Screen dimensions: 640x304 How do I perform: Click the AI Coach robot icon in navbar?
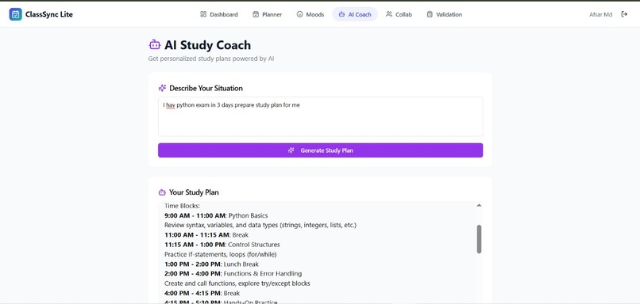pos(341,14)
